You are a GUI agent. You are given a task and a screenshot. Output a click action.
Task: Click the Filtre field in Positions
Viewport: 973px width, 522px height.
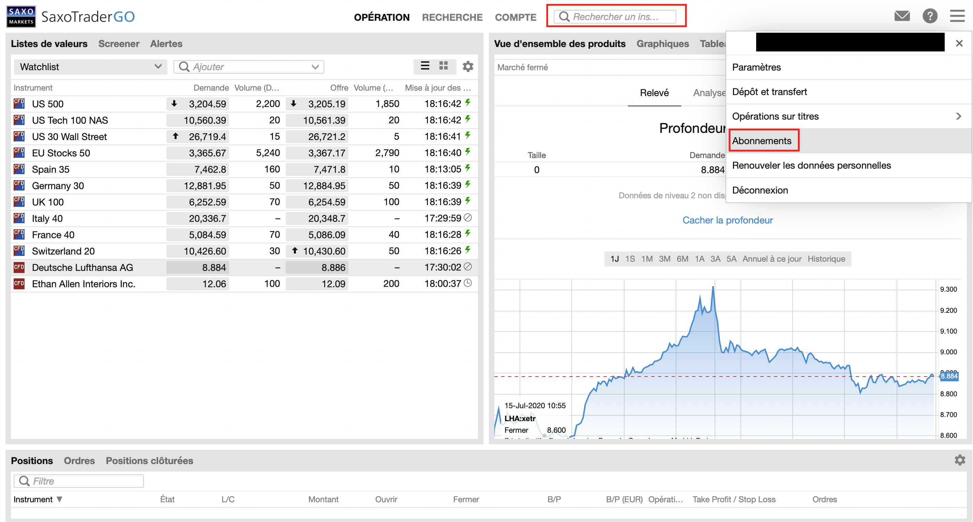tap(78, 481)
